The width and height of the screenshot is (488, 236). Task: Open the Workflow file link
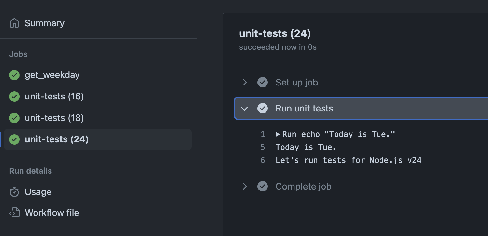pos(52,213)
